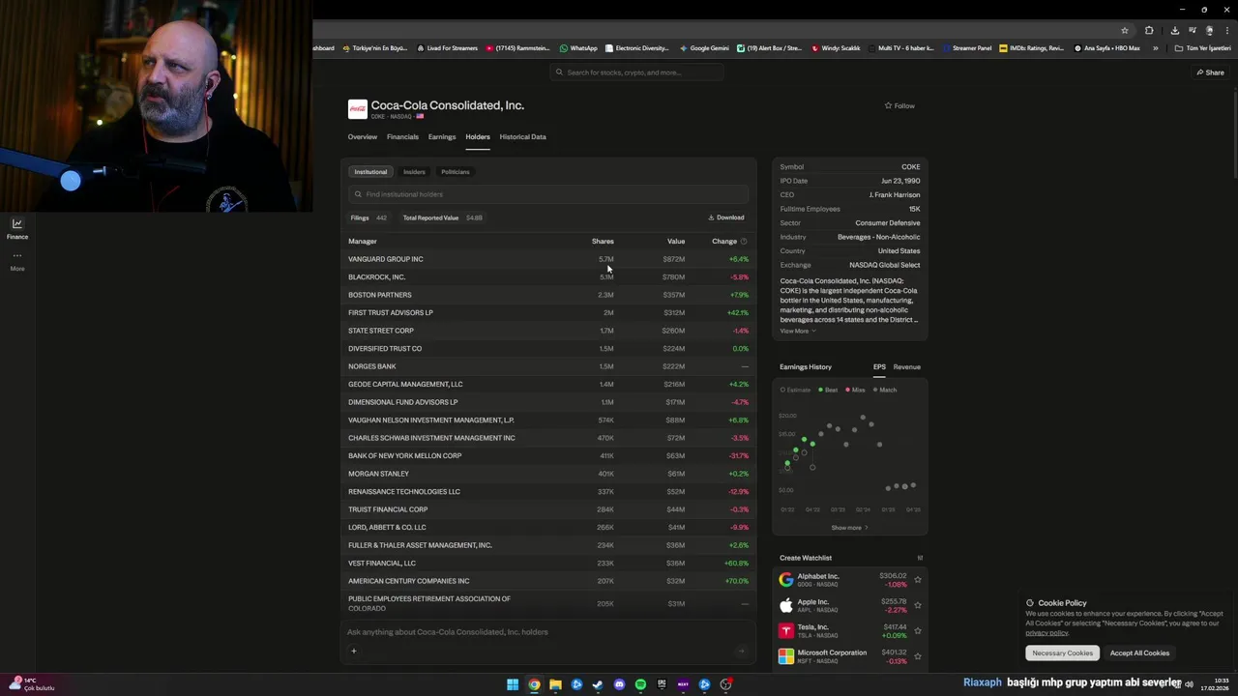Open Tüm Yer İşaretleri bookmarks folder
The image size is (1238, 696).
[x=1202, y=48]
